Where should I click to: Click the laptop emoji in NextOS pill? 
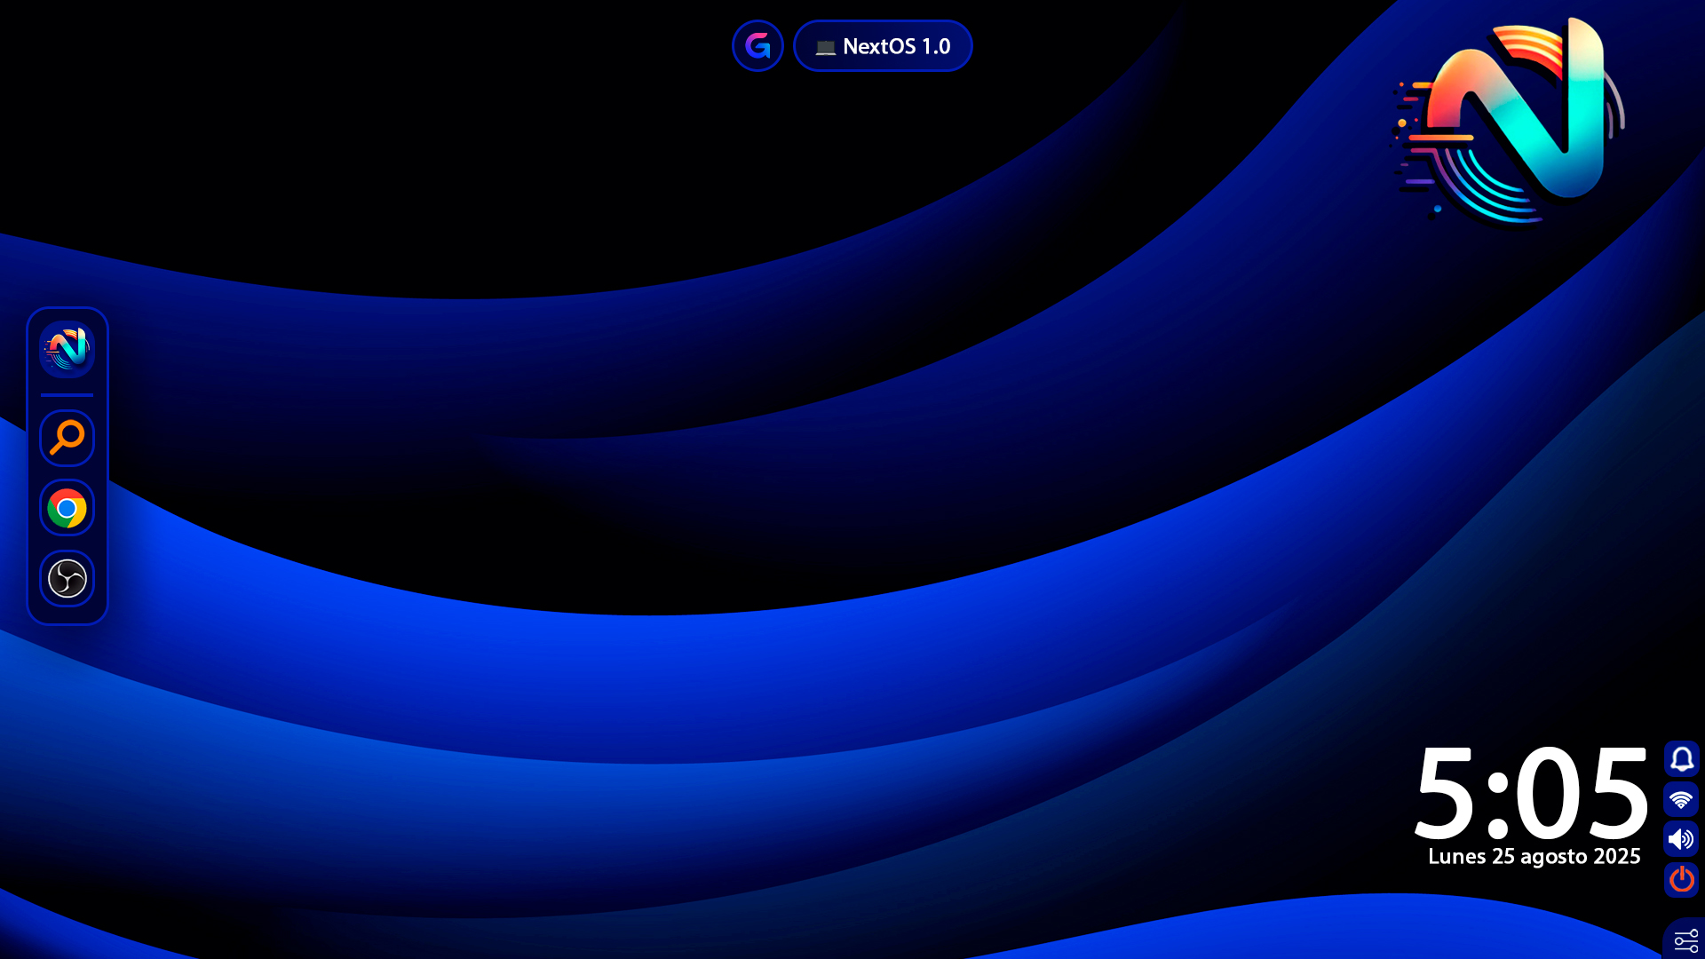pos(825,47)
